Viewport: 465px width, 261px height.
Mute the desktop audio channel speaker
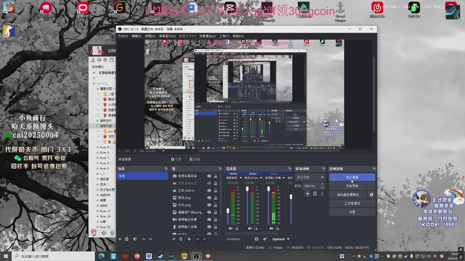(230, 228)
